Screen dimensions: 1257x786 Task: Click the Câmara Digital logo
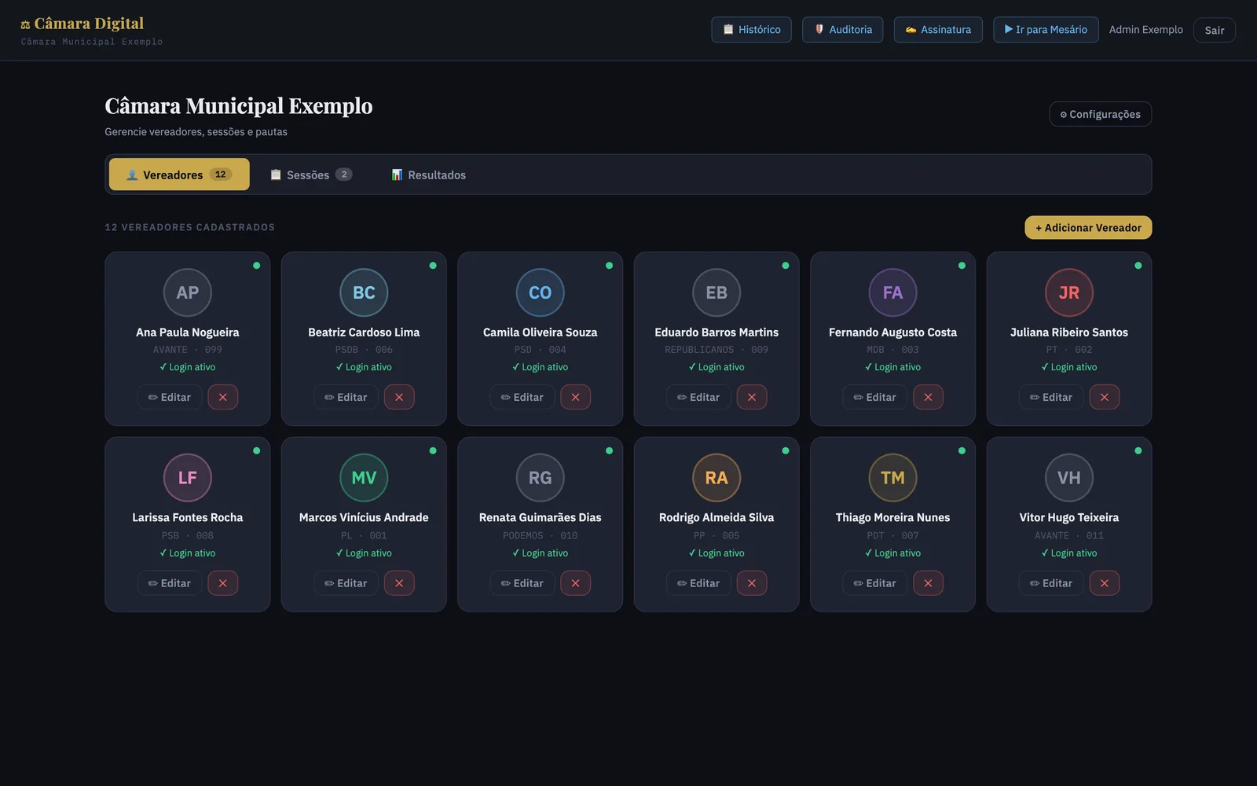pos(82,24)
